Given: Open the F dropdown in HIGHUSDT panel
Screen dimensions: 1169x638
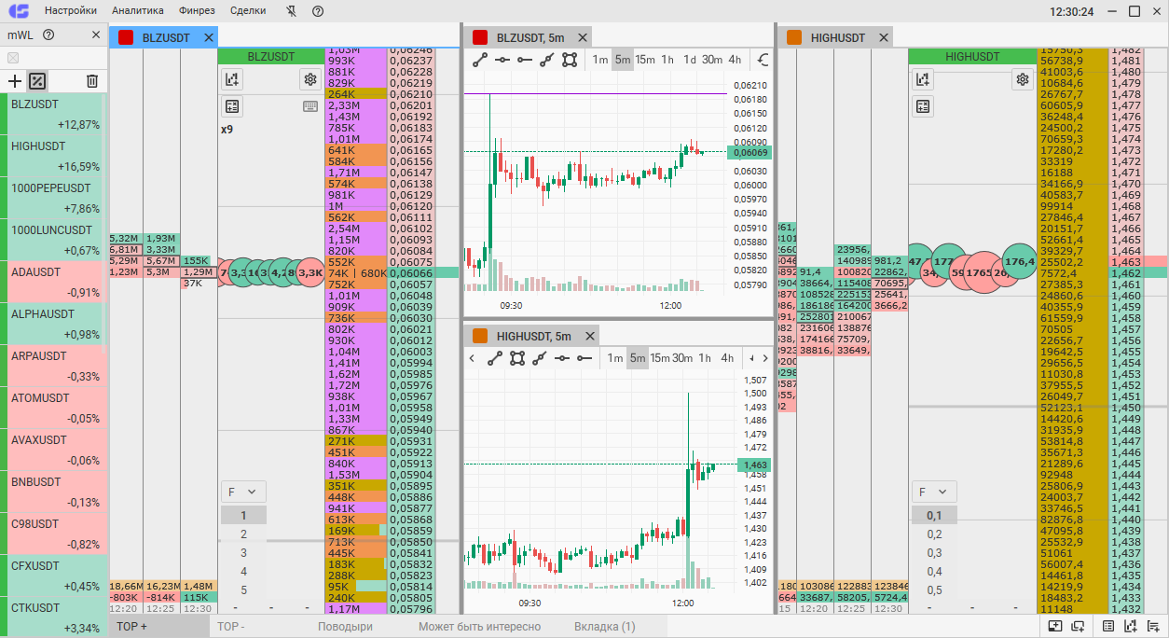Looking at the screenshot, I should 934,492.
